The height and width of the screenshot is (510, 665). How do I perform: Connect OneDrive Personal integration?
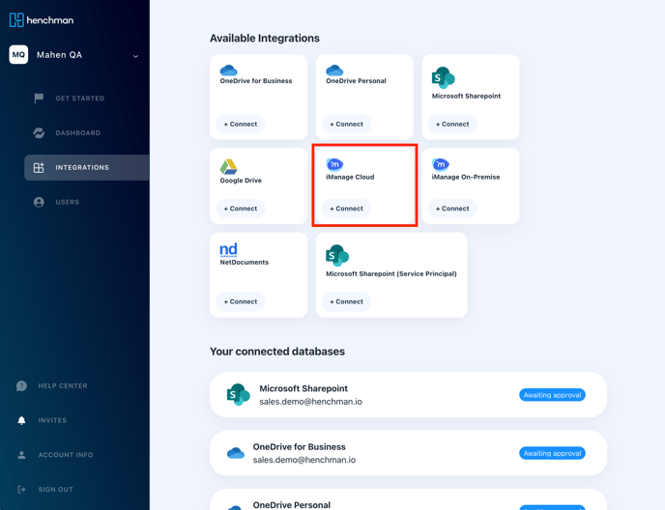346,125
